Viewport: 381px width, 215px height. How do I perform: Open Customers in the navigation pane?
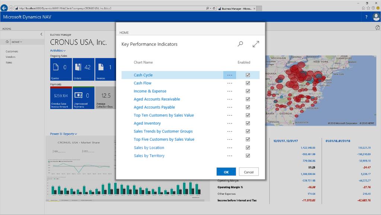(x=12, y=51)
